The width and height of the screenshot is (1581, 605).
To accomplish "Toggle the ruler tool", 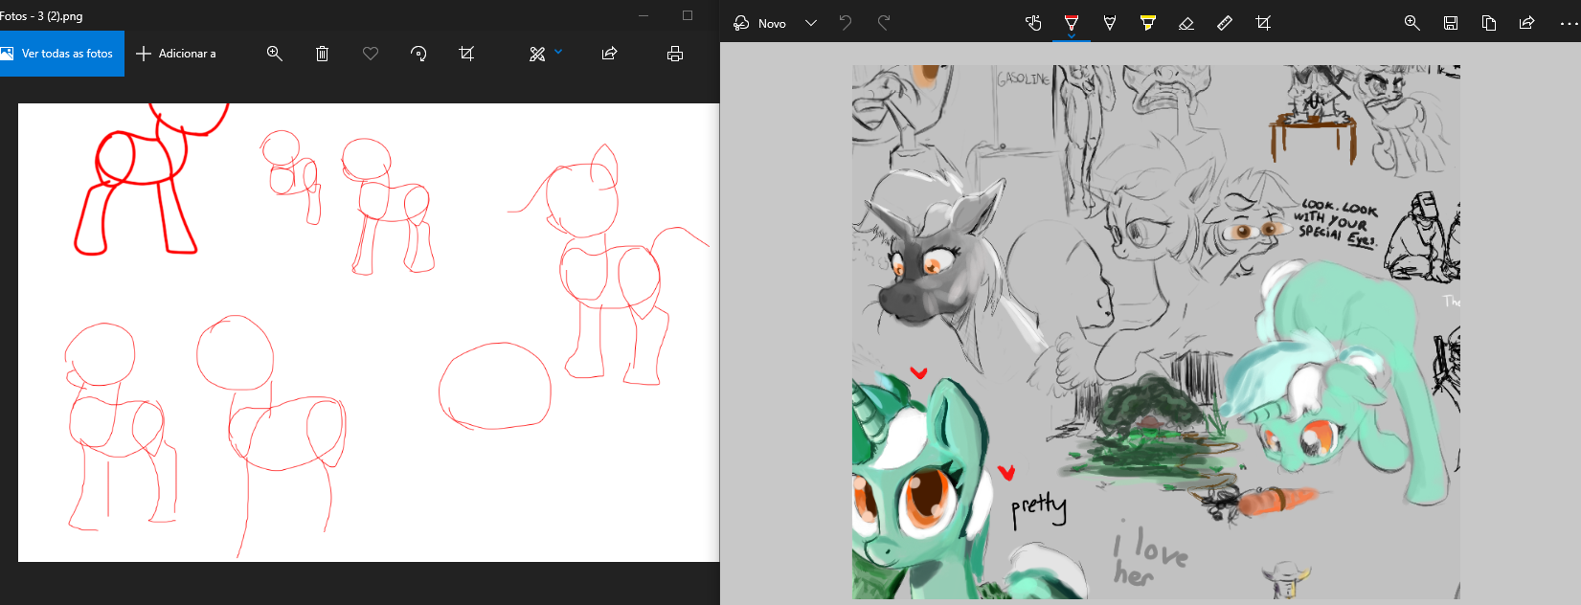I will (x=1225, y=23).
